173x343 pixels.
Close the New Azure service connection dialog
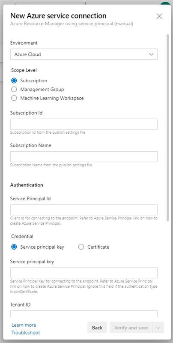tap(159, 16)
